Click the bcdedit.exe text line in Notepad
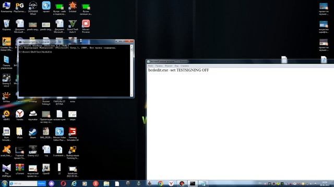334x187 pixels. point(178,70)
